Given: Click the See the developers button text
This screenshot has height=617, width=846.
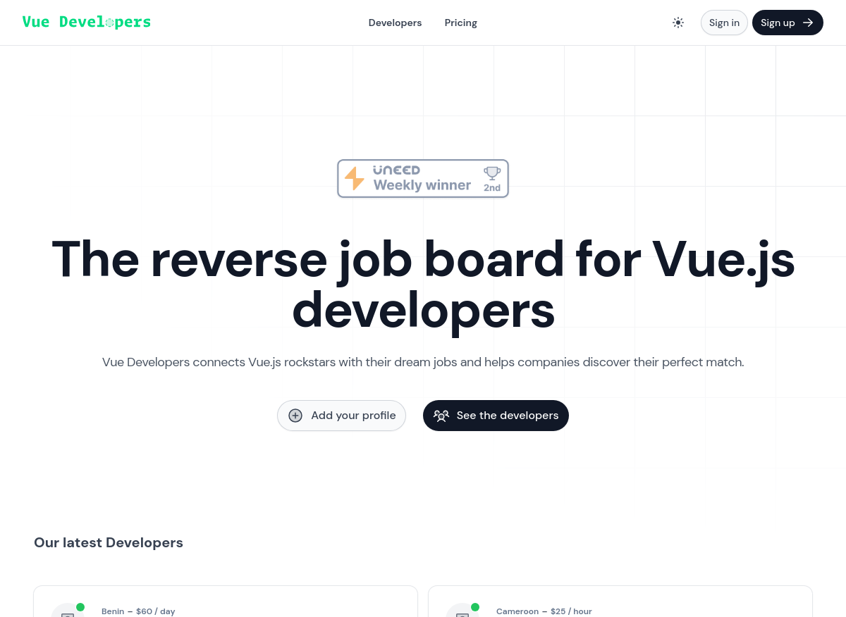Looking at the screenshot, I should (x=507, y=416).
